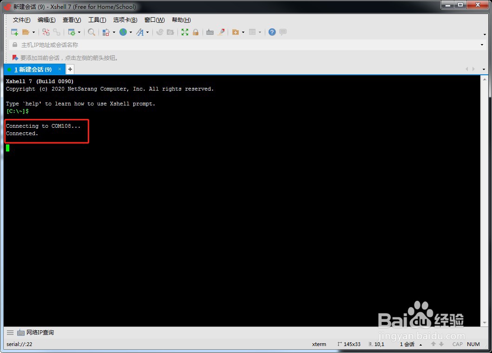The width and height of the screenshot is (492, 353).
Task: Close the 新建会话 (9) tab
Action: (59, 69)
